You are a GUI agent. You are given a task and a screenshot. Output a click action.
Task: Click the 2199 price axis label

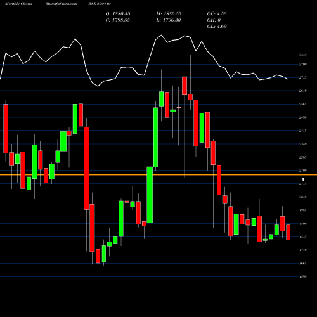pyautogui.click(x=302, y=171)
